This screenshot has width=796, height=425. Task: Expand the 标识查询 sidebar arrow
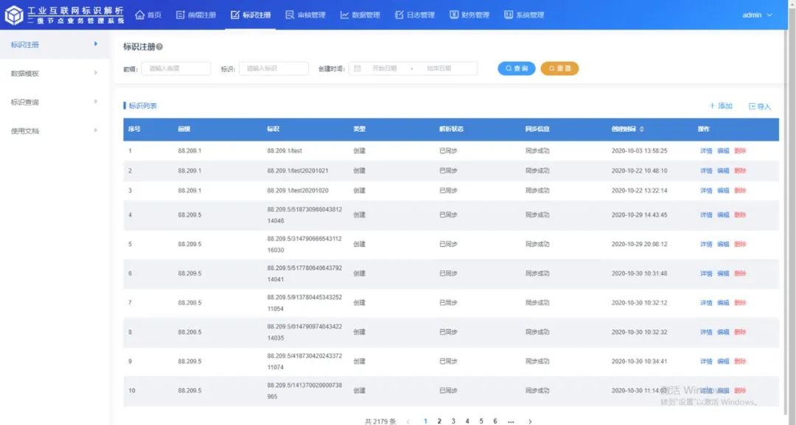(95, 102)
